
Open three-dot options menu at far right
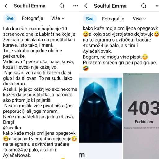(157, 6)
